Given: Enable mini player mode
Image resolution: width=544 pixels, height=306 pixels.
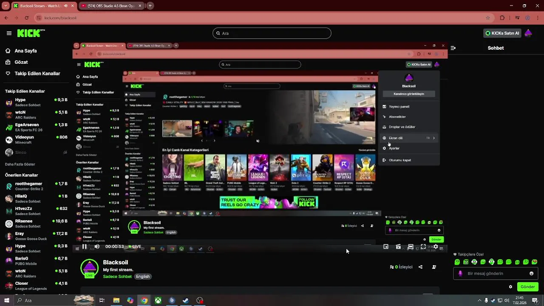Looking at the screenshot, I should tap(386, 246).
